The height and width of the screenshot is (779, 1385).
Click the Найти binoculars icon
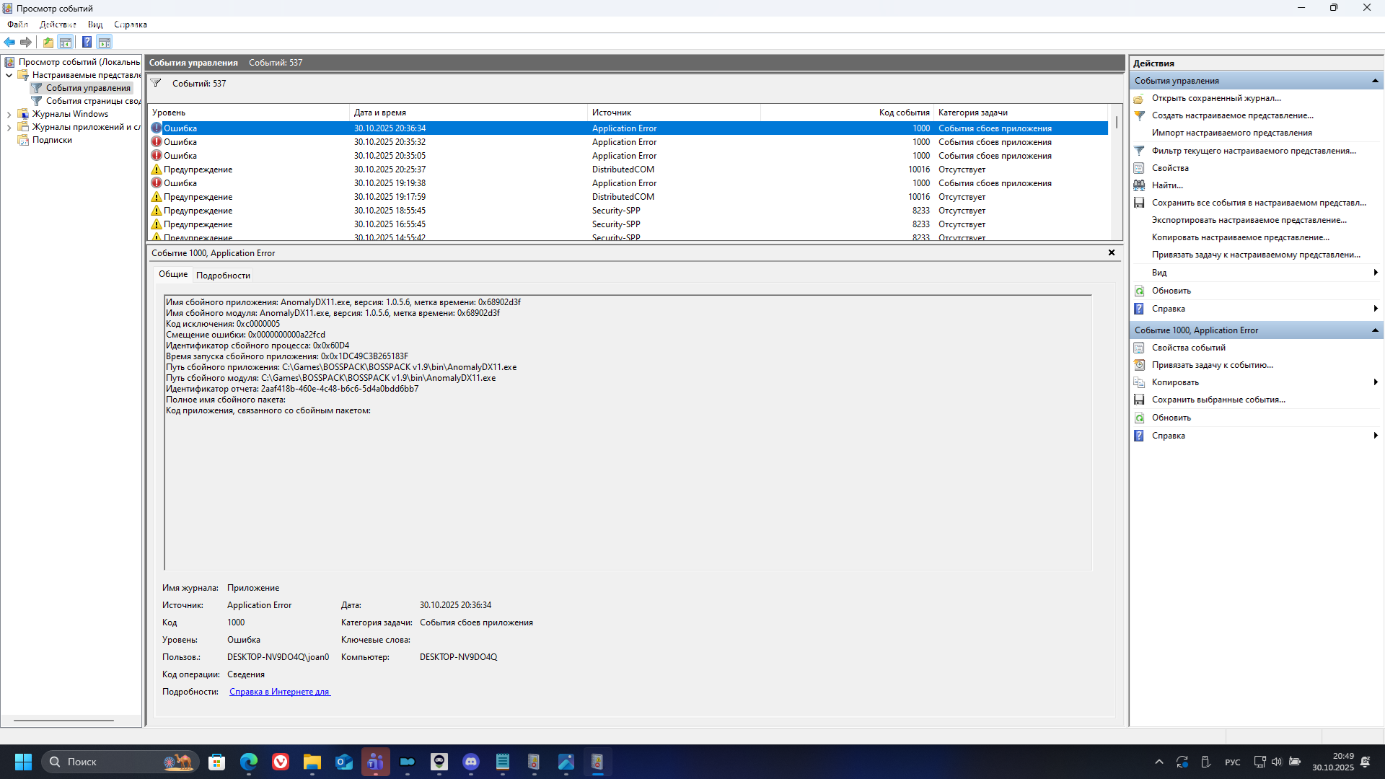[1139, 185]
